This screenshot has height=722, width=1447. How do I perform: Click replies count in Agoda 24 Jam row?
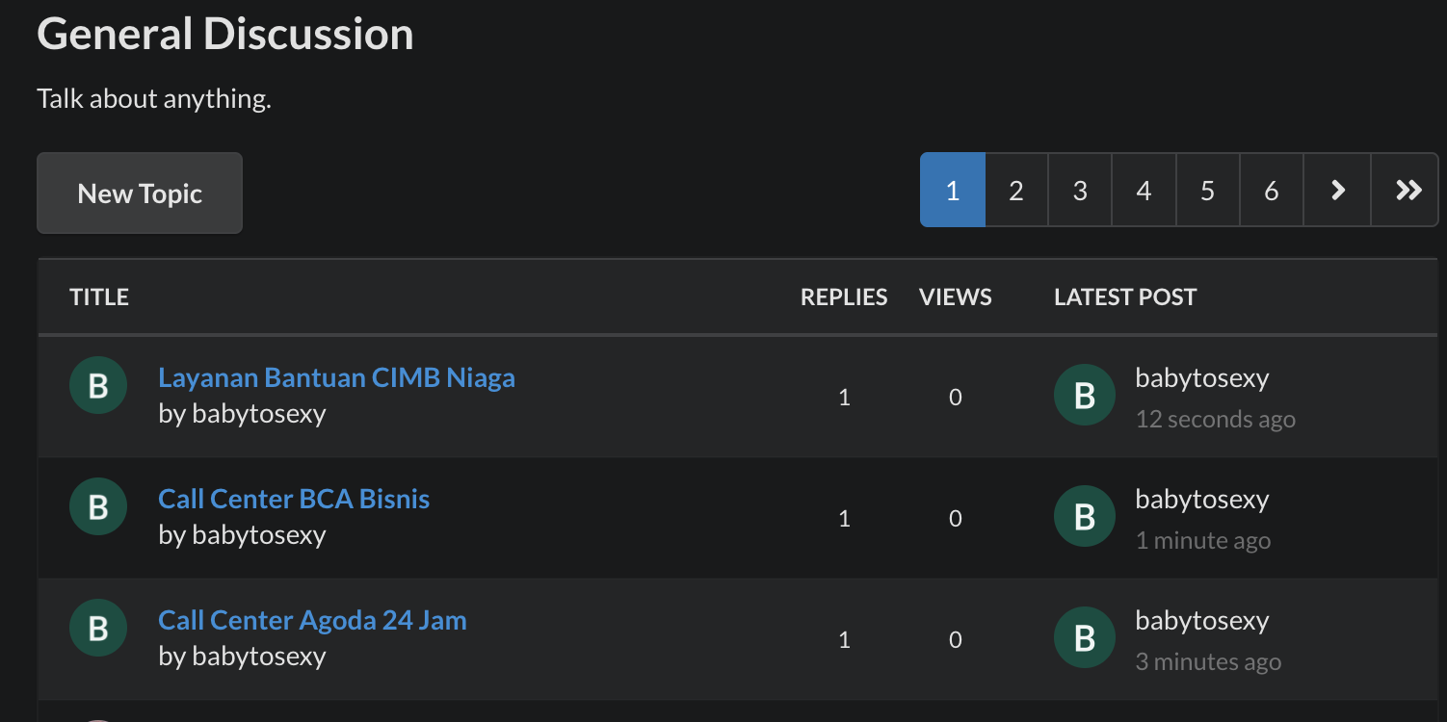point(844,639)
